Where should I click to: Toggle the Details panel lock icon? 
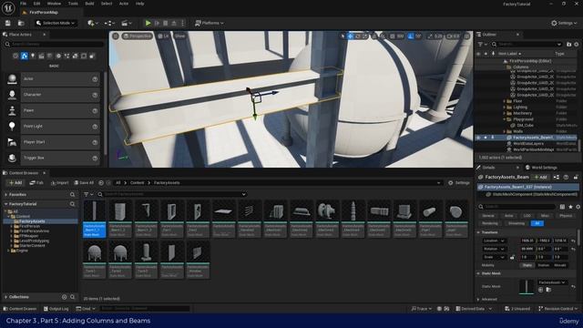[x=576, y=177]
